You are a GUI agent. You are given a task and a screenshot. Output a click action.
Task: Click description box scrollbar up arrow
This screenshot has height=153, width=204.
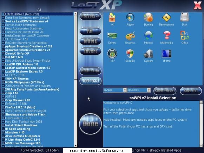[201, 102]
